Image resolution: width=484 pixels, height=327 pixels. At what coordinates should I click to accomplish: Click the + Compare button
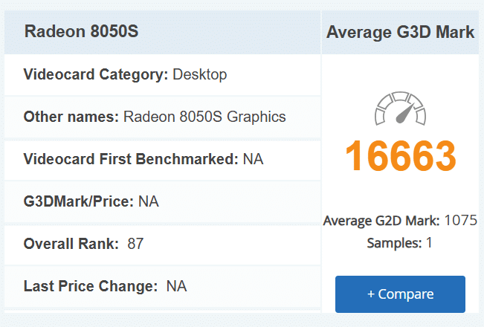click(400, 294)
